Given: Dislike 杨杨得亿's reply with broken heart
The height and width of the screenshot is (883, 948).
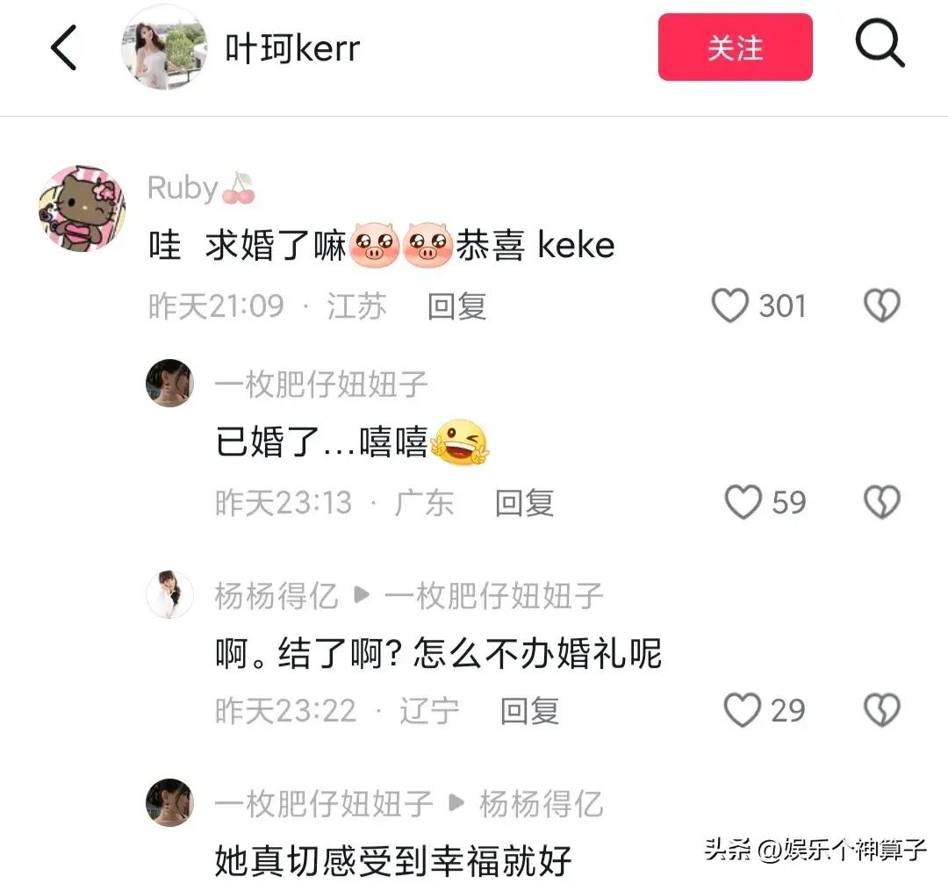Looking at the screenshot, I should pos(882,710).
